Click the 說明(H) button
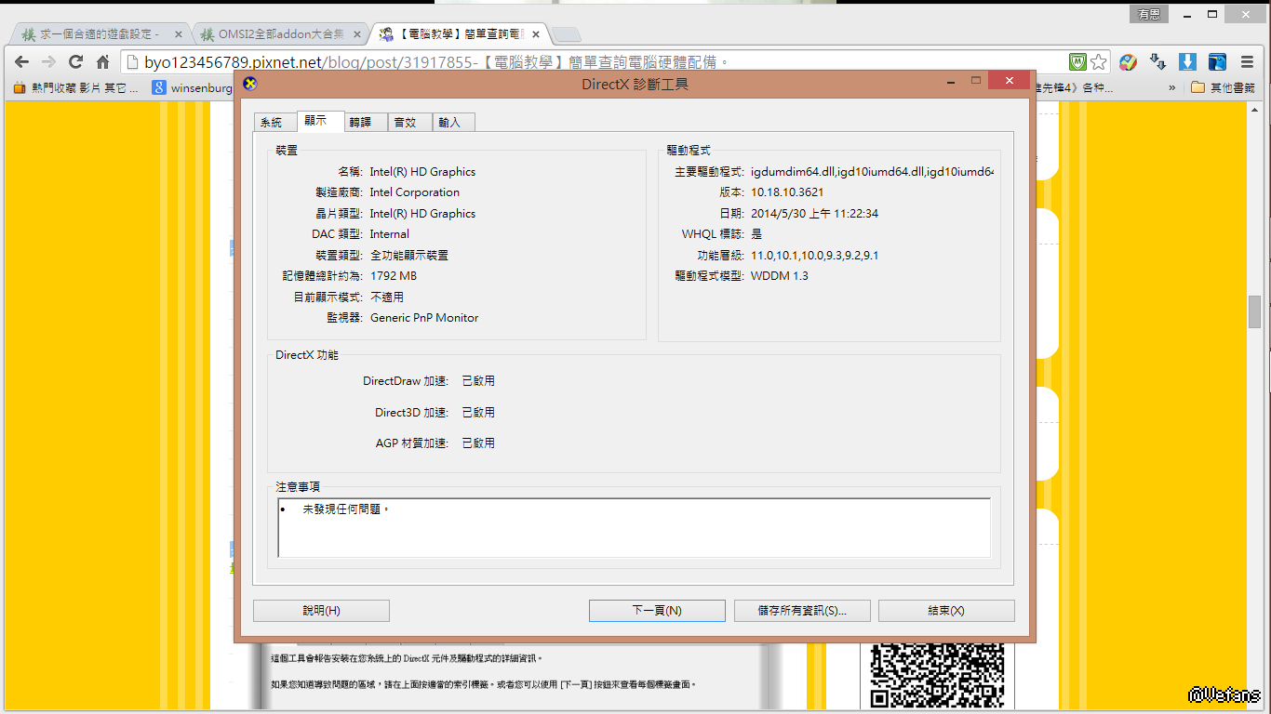The width and height of the screenshot is (1271, 714). click(321, 611)
